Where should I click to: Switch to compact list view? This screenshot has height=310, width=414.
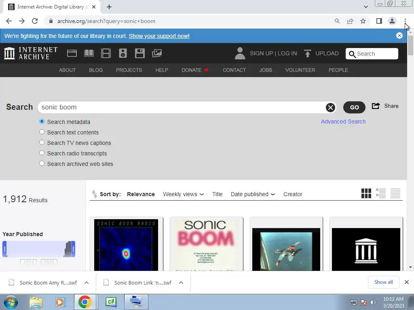(395, 193)
